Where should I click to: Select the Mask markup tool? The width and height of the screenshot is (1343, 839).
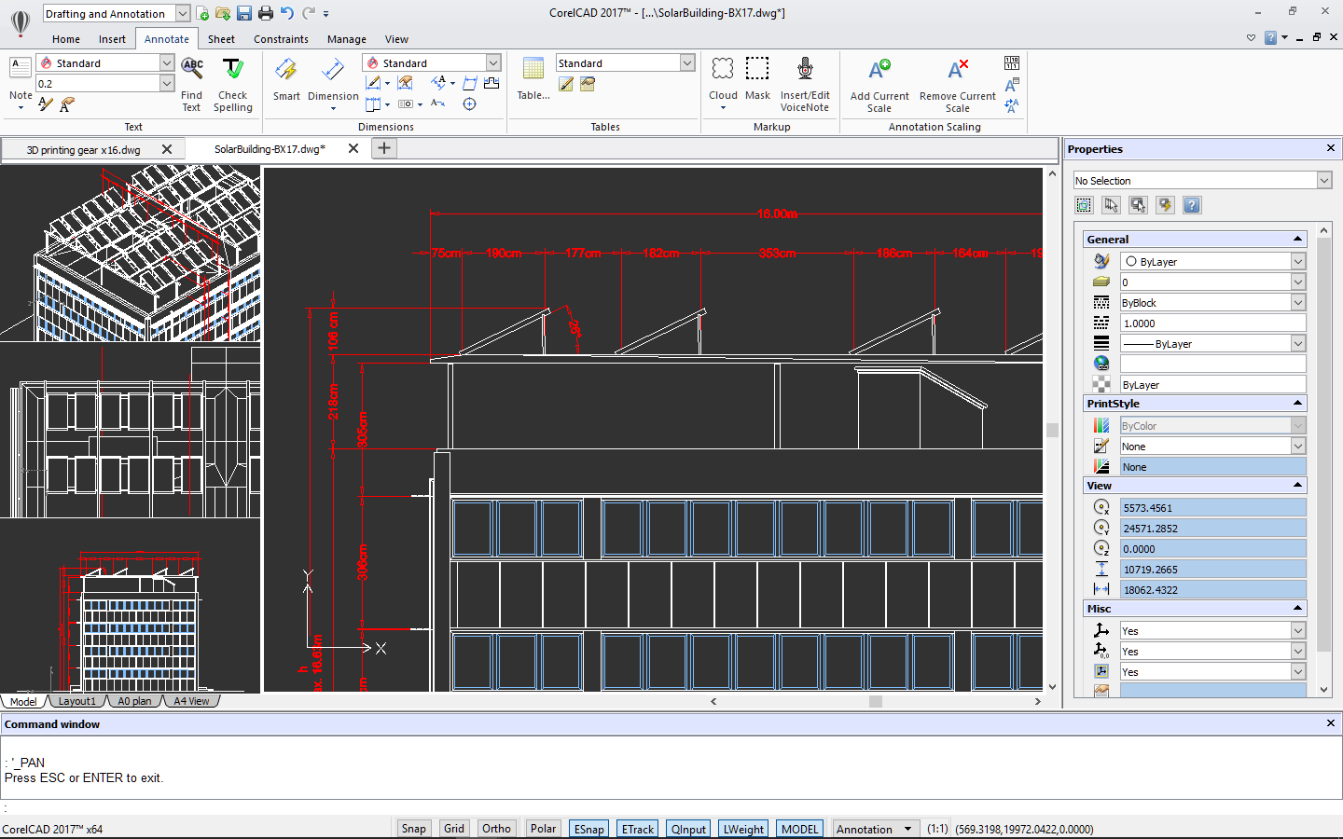point(757,70)
